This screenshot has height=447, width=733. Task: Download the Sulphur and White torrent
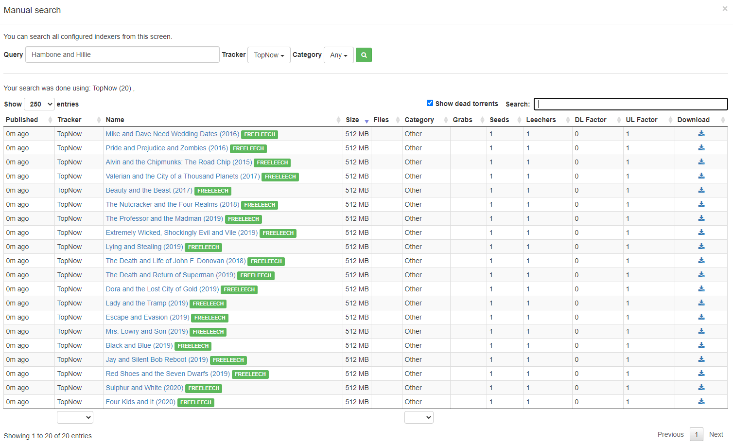(x=701, y=387)
